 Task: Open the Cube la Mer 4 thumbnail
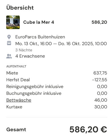click(13, 22)
